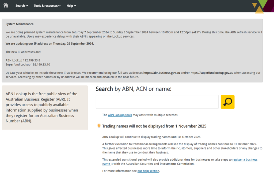Image resolution: width=274 pixels, height=175 pixels.
Task: Click the Superfund Lookup 192.199.33.10 line
Action: 28,64
